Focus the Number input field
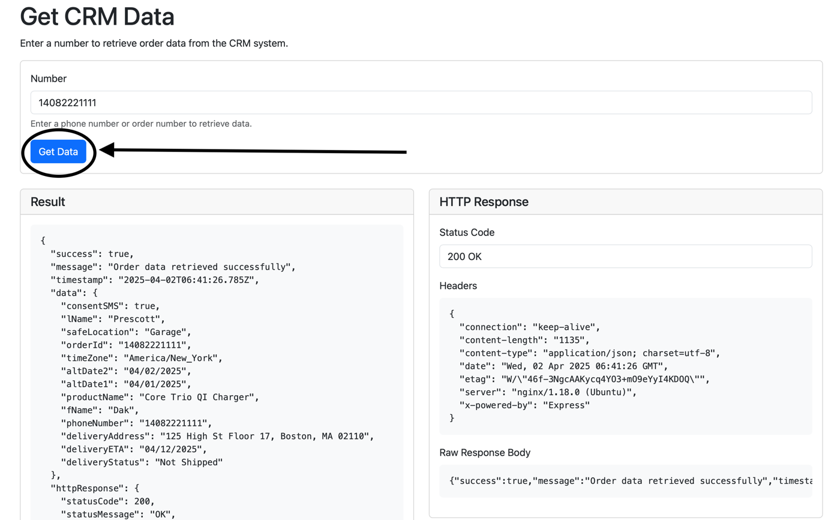Image resolution: width=828 pixels, height=520 pixels. (x=421, y=103)
